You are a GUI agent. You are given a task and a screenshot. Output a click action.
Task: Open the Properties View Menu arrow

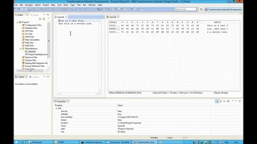(233, 101)
